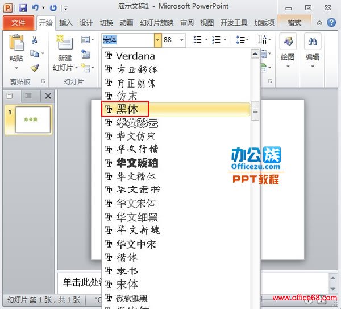Switch to the Insert (插入) tab

point(66,23)
